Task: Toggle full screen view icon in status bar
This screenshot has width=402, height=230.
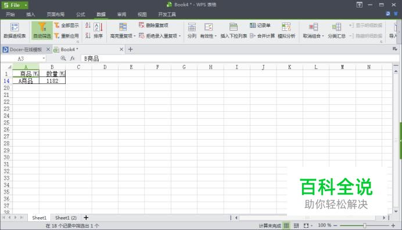Action: click(x=306, y=225)
